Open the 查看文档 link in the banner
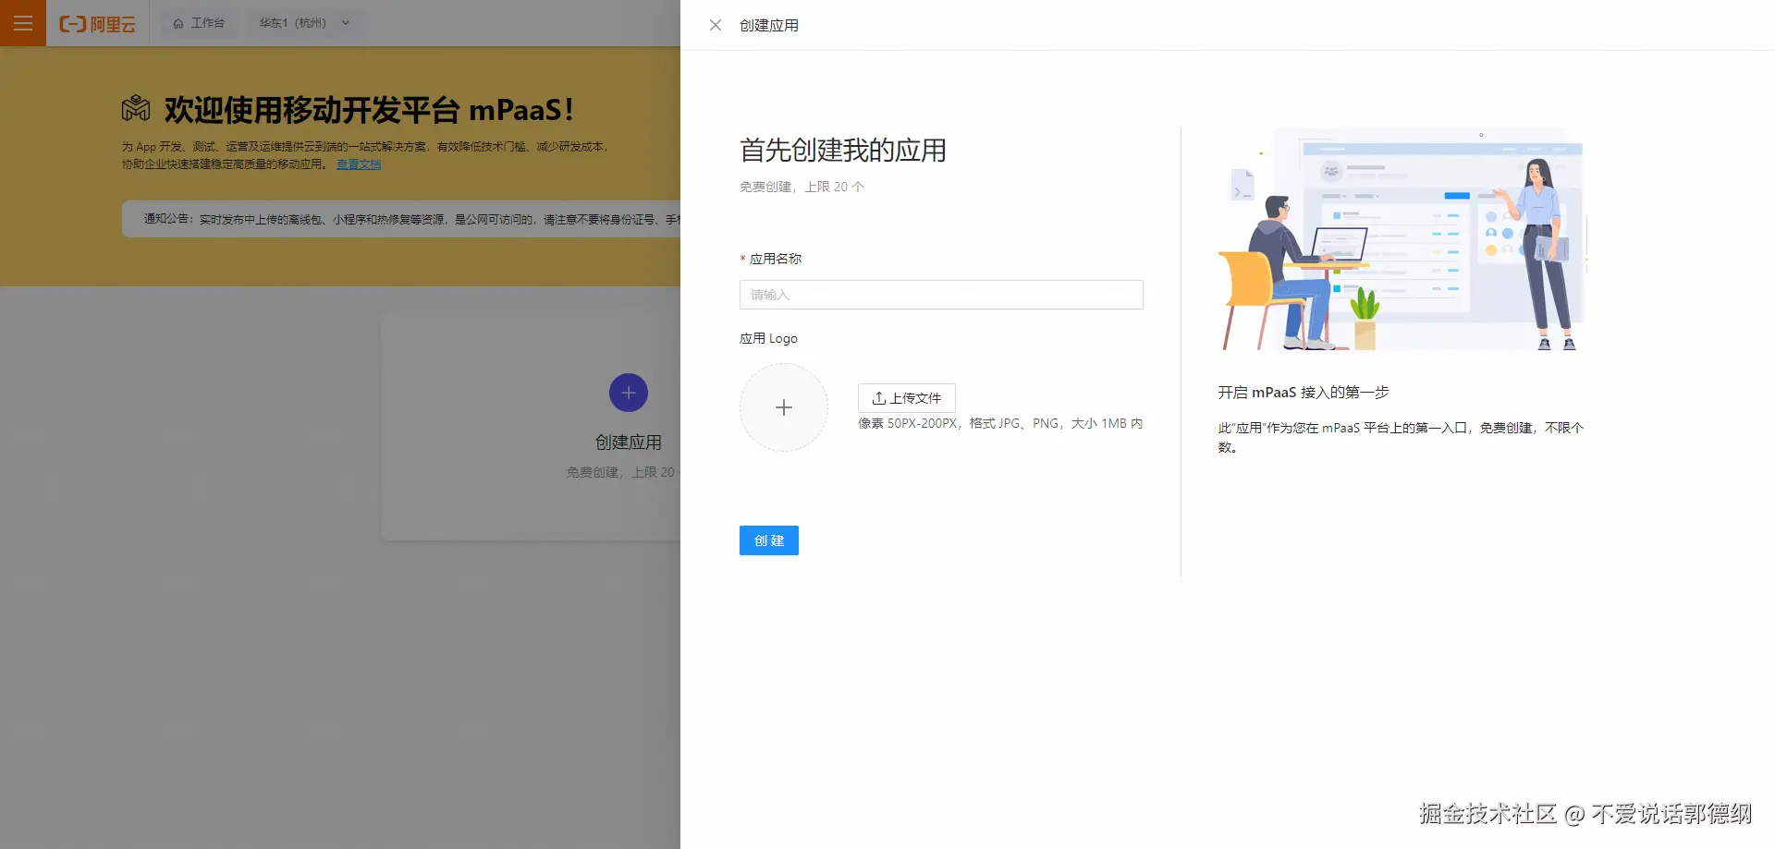The height and width of the screenshot is (849, 1775). point(359,164)
